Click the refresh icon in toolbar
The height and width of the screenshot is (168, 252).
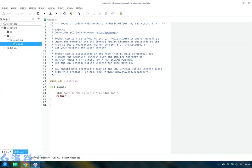(x=65, y=14)
